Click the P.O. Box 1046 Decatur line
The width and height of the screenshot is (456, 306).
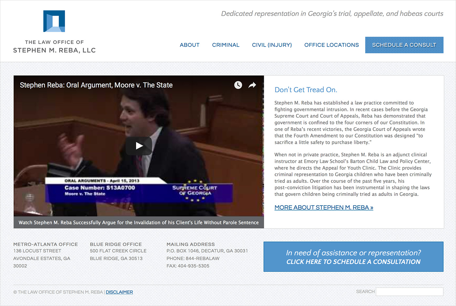click(207, 251)
